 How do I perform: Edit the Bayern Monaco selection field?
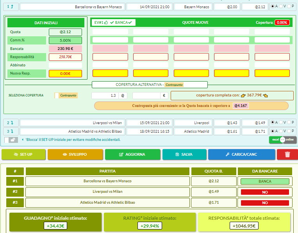click(x=193, y=7)
